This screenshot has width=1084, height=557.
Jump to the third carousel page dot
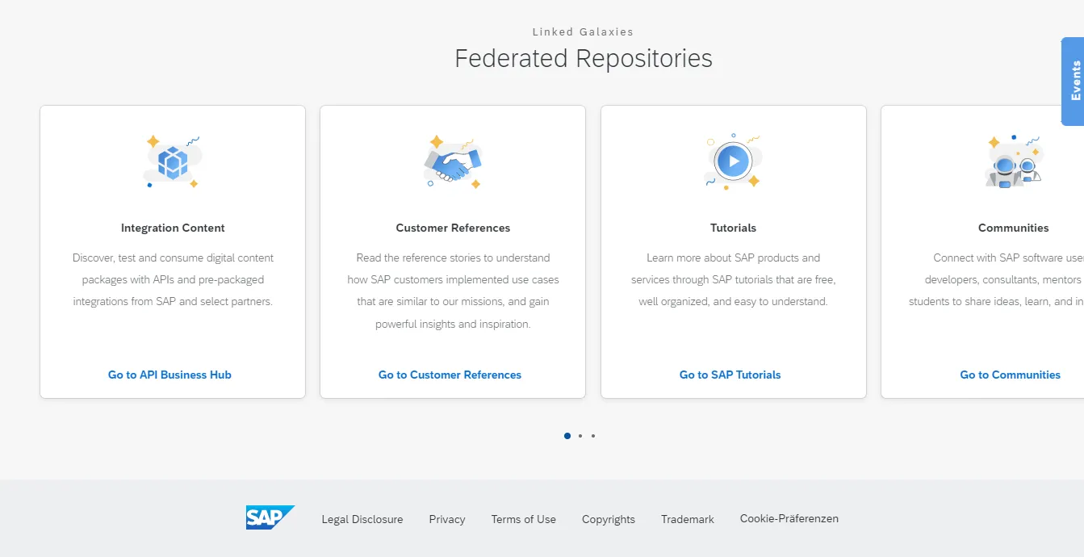[593, 436]
